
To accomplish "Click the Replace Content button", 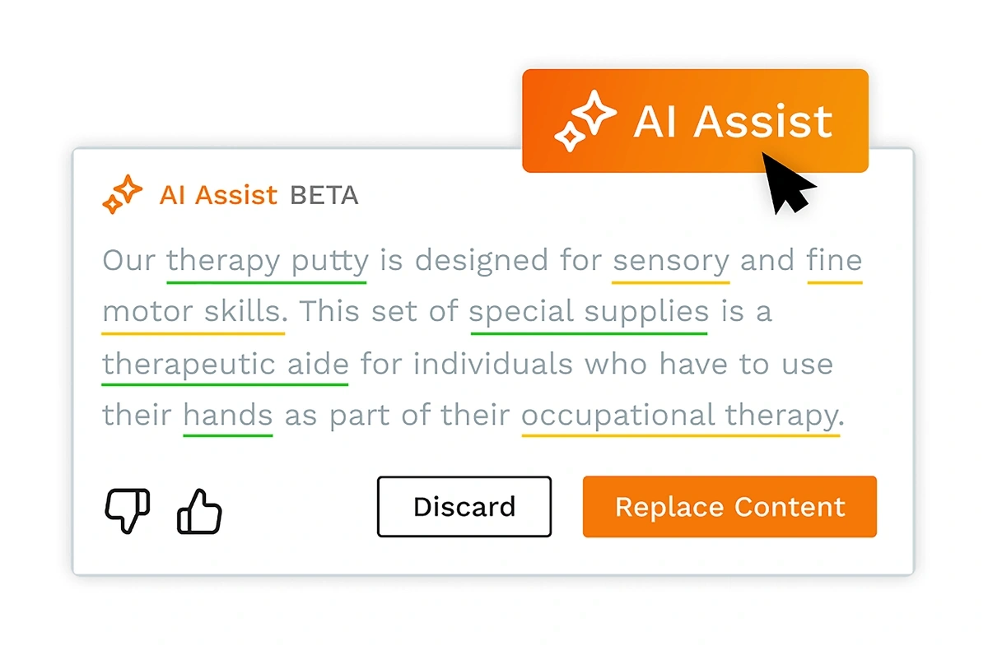I will coord(729,506).
